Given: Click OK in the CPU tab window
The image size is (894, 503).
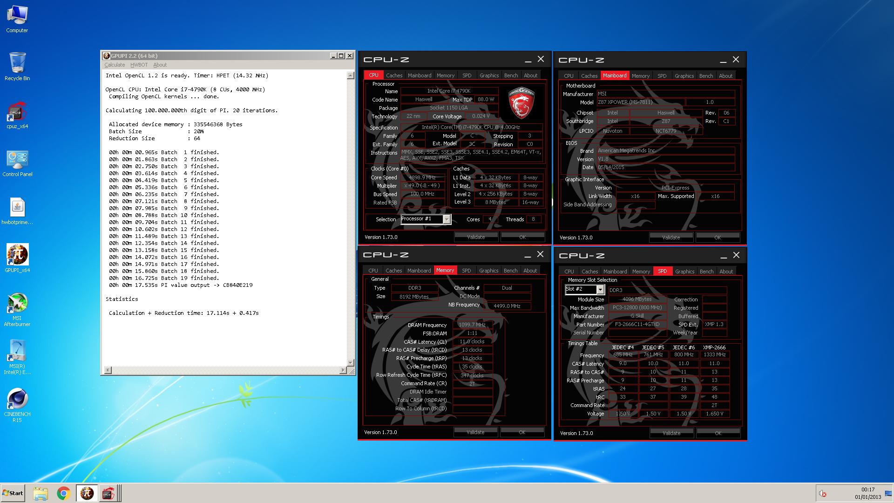Looking at the screenshot, I should (522, 237).
